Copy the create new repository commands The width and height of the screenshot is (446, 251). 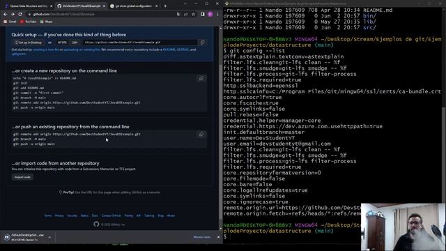tap(201, 79)
